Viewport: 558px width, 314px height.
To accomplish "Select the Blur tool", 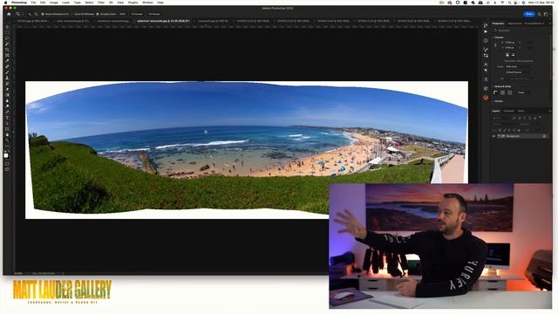I will (x=7, y=101).
